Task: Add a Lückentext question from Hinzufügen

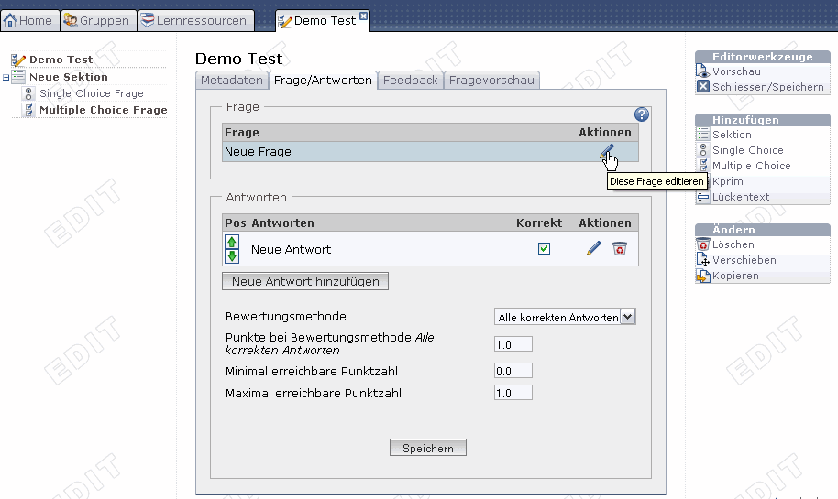Action: coord(740,197)
